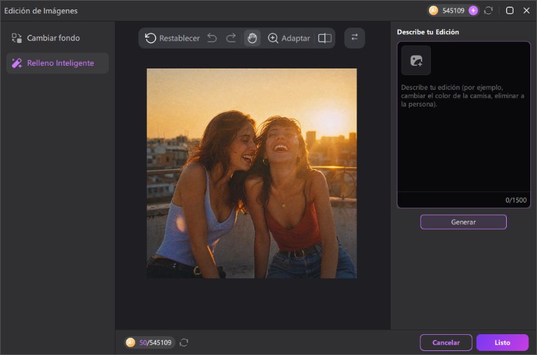Screen dimensions: 537x355
Task: Click the Generar button
Action: click(x=463, y=222)
